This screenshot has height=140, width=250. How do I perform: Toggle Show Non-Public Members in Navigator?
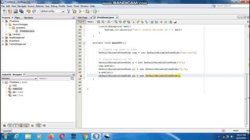21,125
